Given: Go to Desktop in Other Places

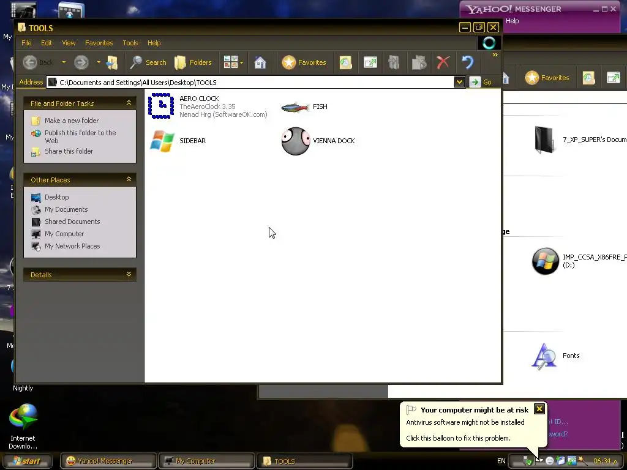Looking at the screenshot, I should click(x=56, y=197).
